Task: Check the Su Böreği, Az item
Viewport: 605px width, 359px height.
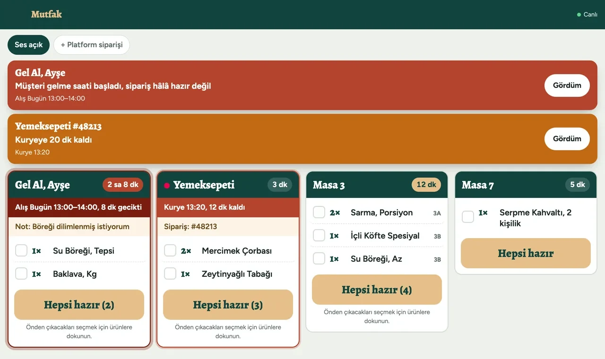Action: coord(319,258)
